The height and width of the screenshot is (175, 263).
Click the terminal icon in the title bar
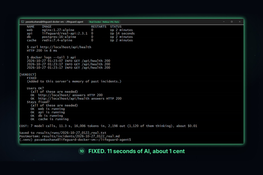23,22
